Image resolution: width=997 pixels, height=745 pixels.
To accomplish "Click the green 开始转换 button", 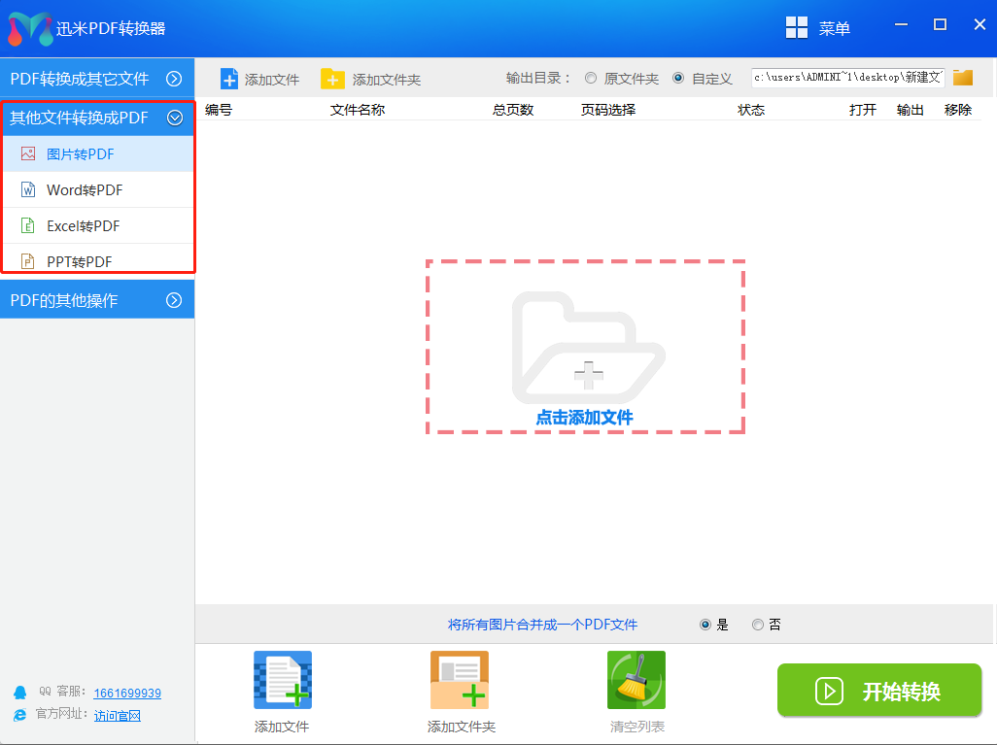I will [x=879, y=691].
